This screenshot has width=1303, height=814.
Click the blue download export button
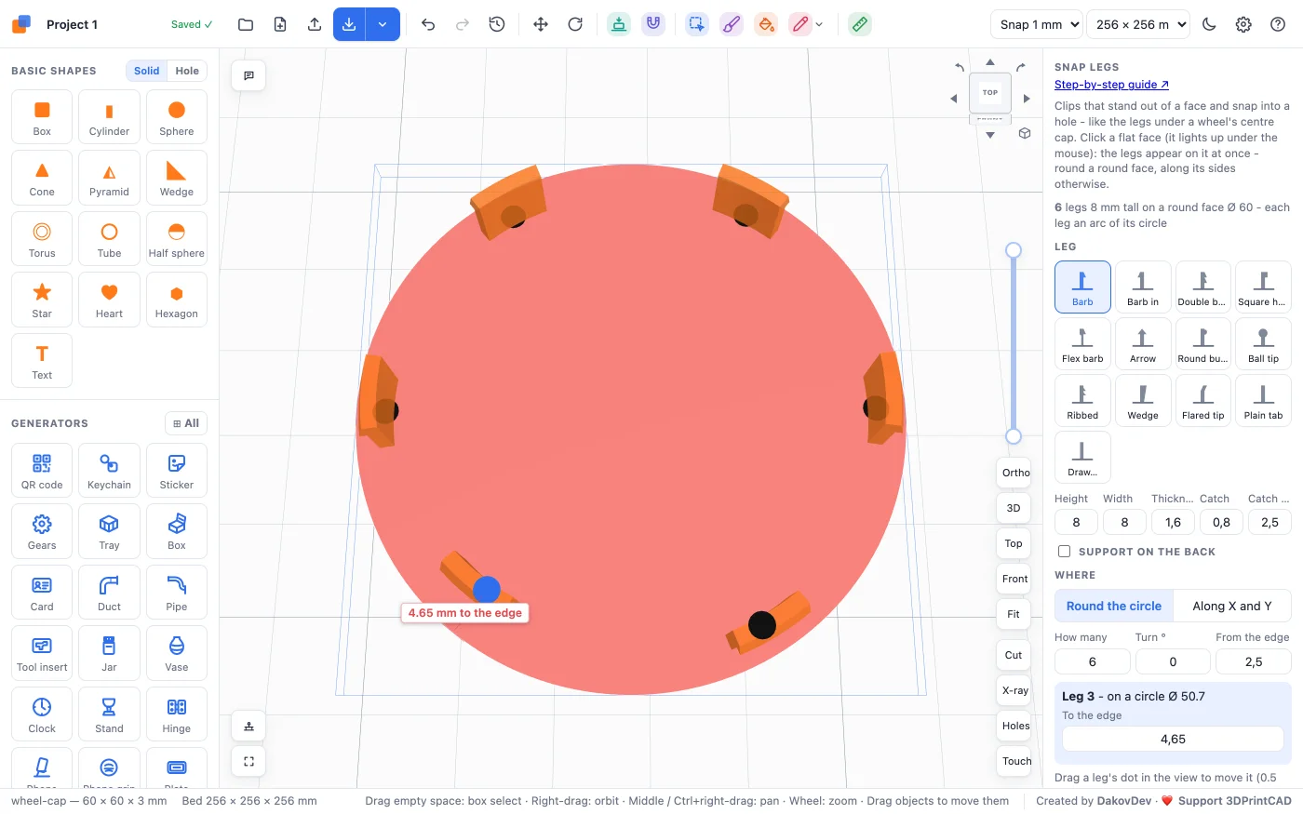(x=349, y=24)
